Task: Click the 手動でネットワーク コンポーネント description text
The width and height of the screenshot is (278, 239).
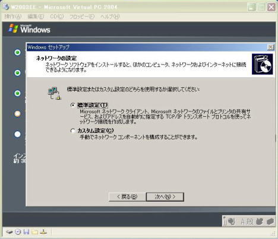Action: [138, 137]
